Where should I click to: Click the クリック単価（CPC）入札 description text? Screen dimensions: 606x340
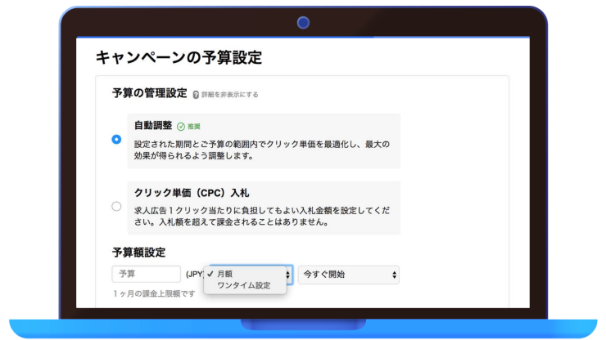262,217
